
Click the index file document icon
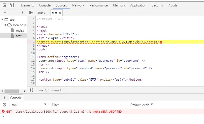(x=13, y=30)
